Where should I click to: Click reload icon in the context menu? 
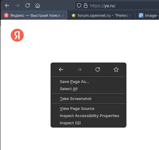(98, 69)
